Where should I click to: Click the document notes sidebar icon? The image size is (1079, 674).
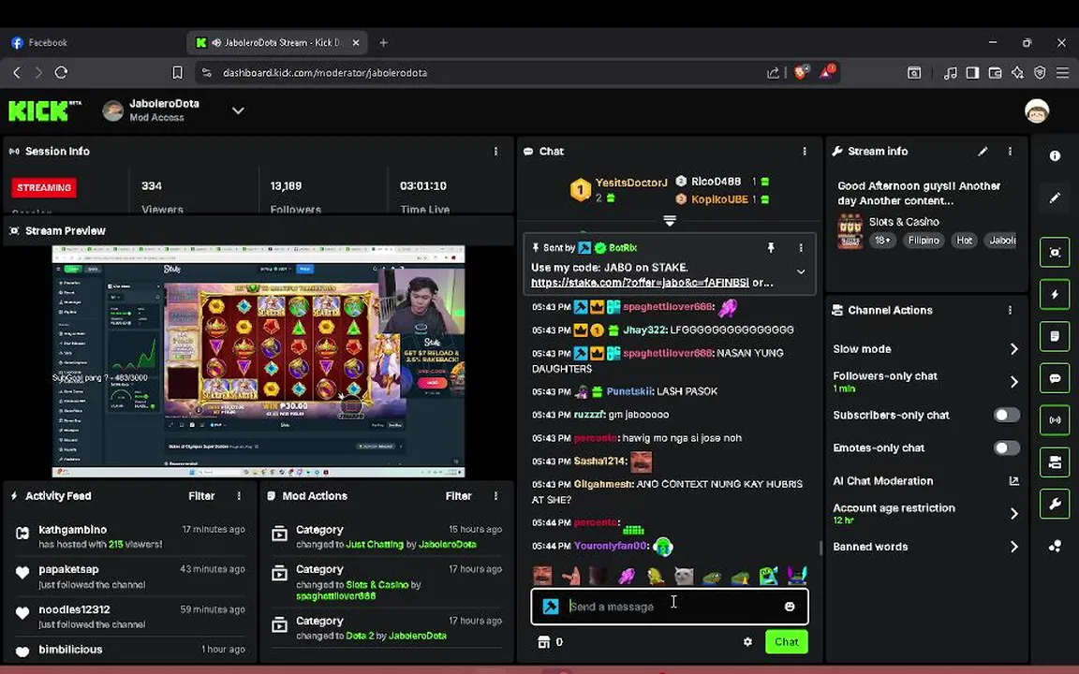(x=1055, y=336)
